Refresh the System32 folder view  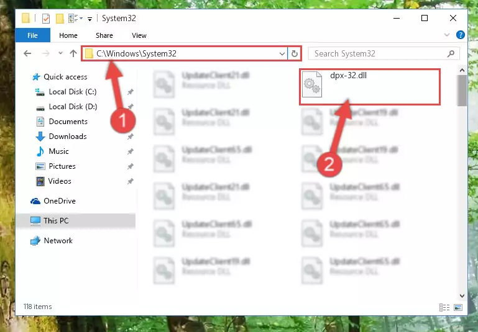[294, 54]
